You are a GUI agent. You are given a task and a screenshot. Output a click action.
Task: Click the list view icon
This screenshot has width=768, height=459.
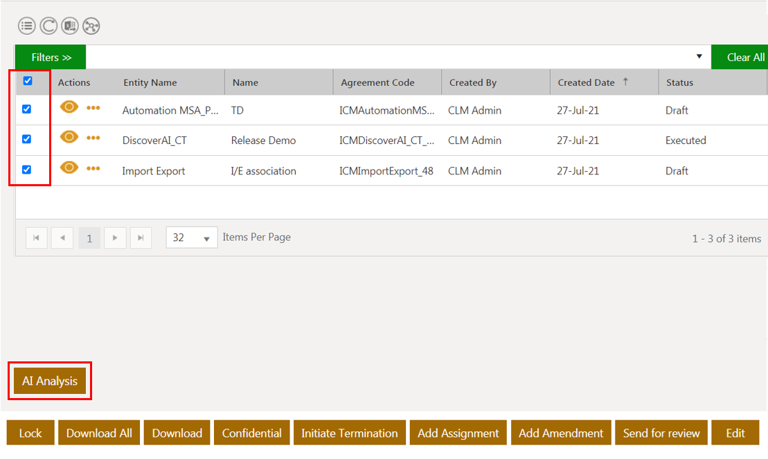27,26
